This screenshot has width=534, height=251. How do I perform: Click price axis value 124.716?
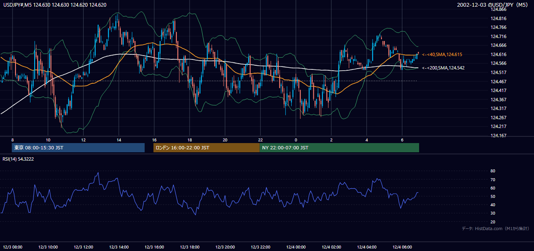[499, 36]
